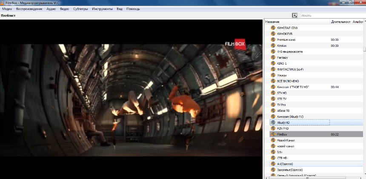This screenshot has height=179, width=366.
Task: Click the playlist vertical scrollbar thumb
Action: [x=365, y=49]
